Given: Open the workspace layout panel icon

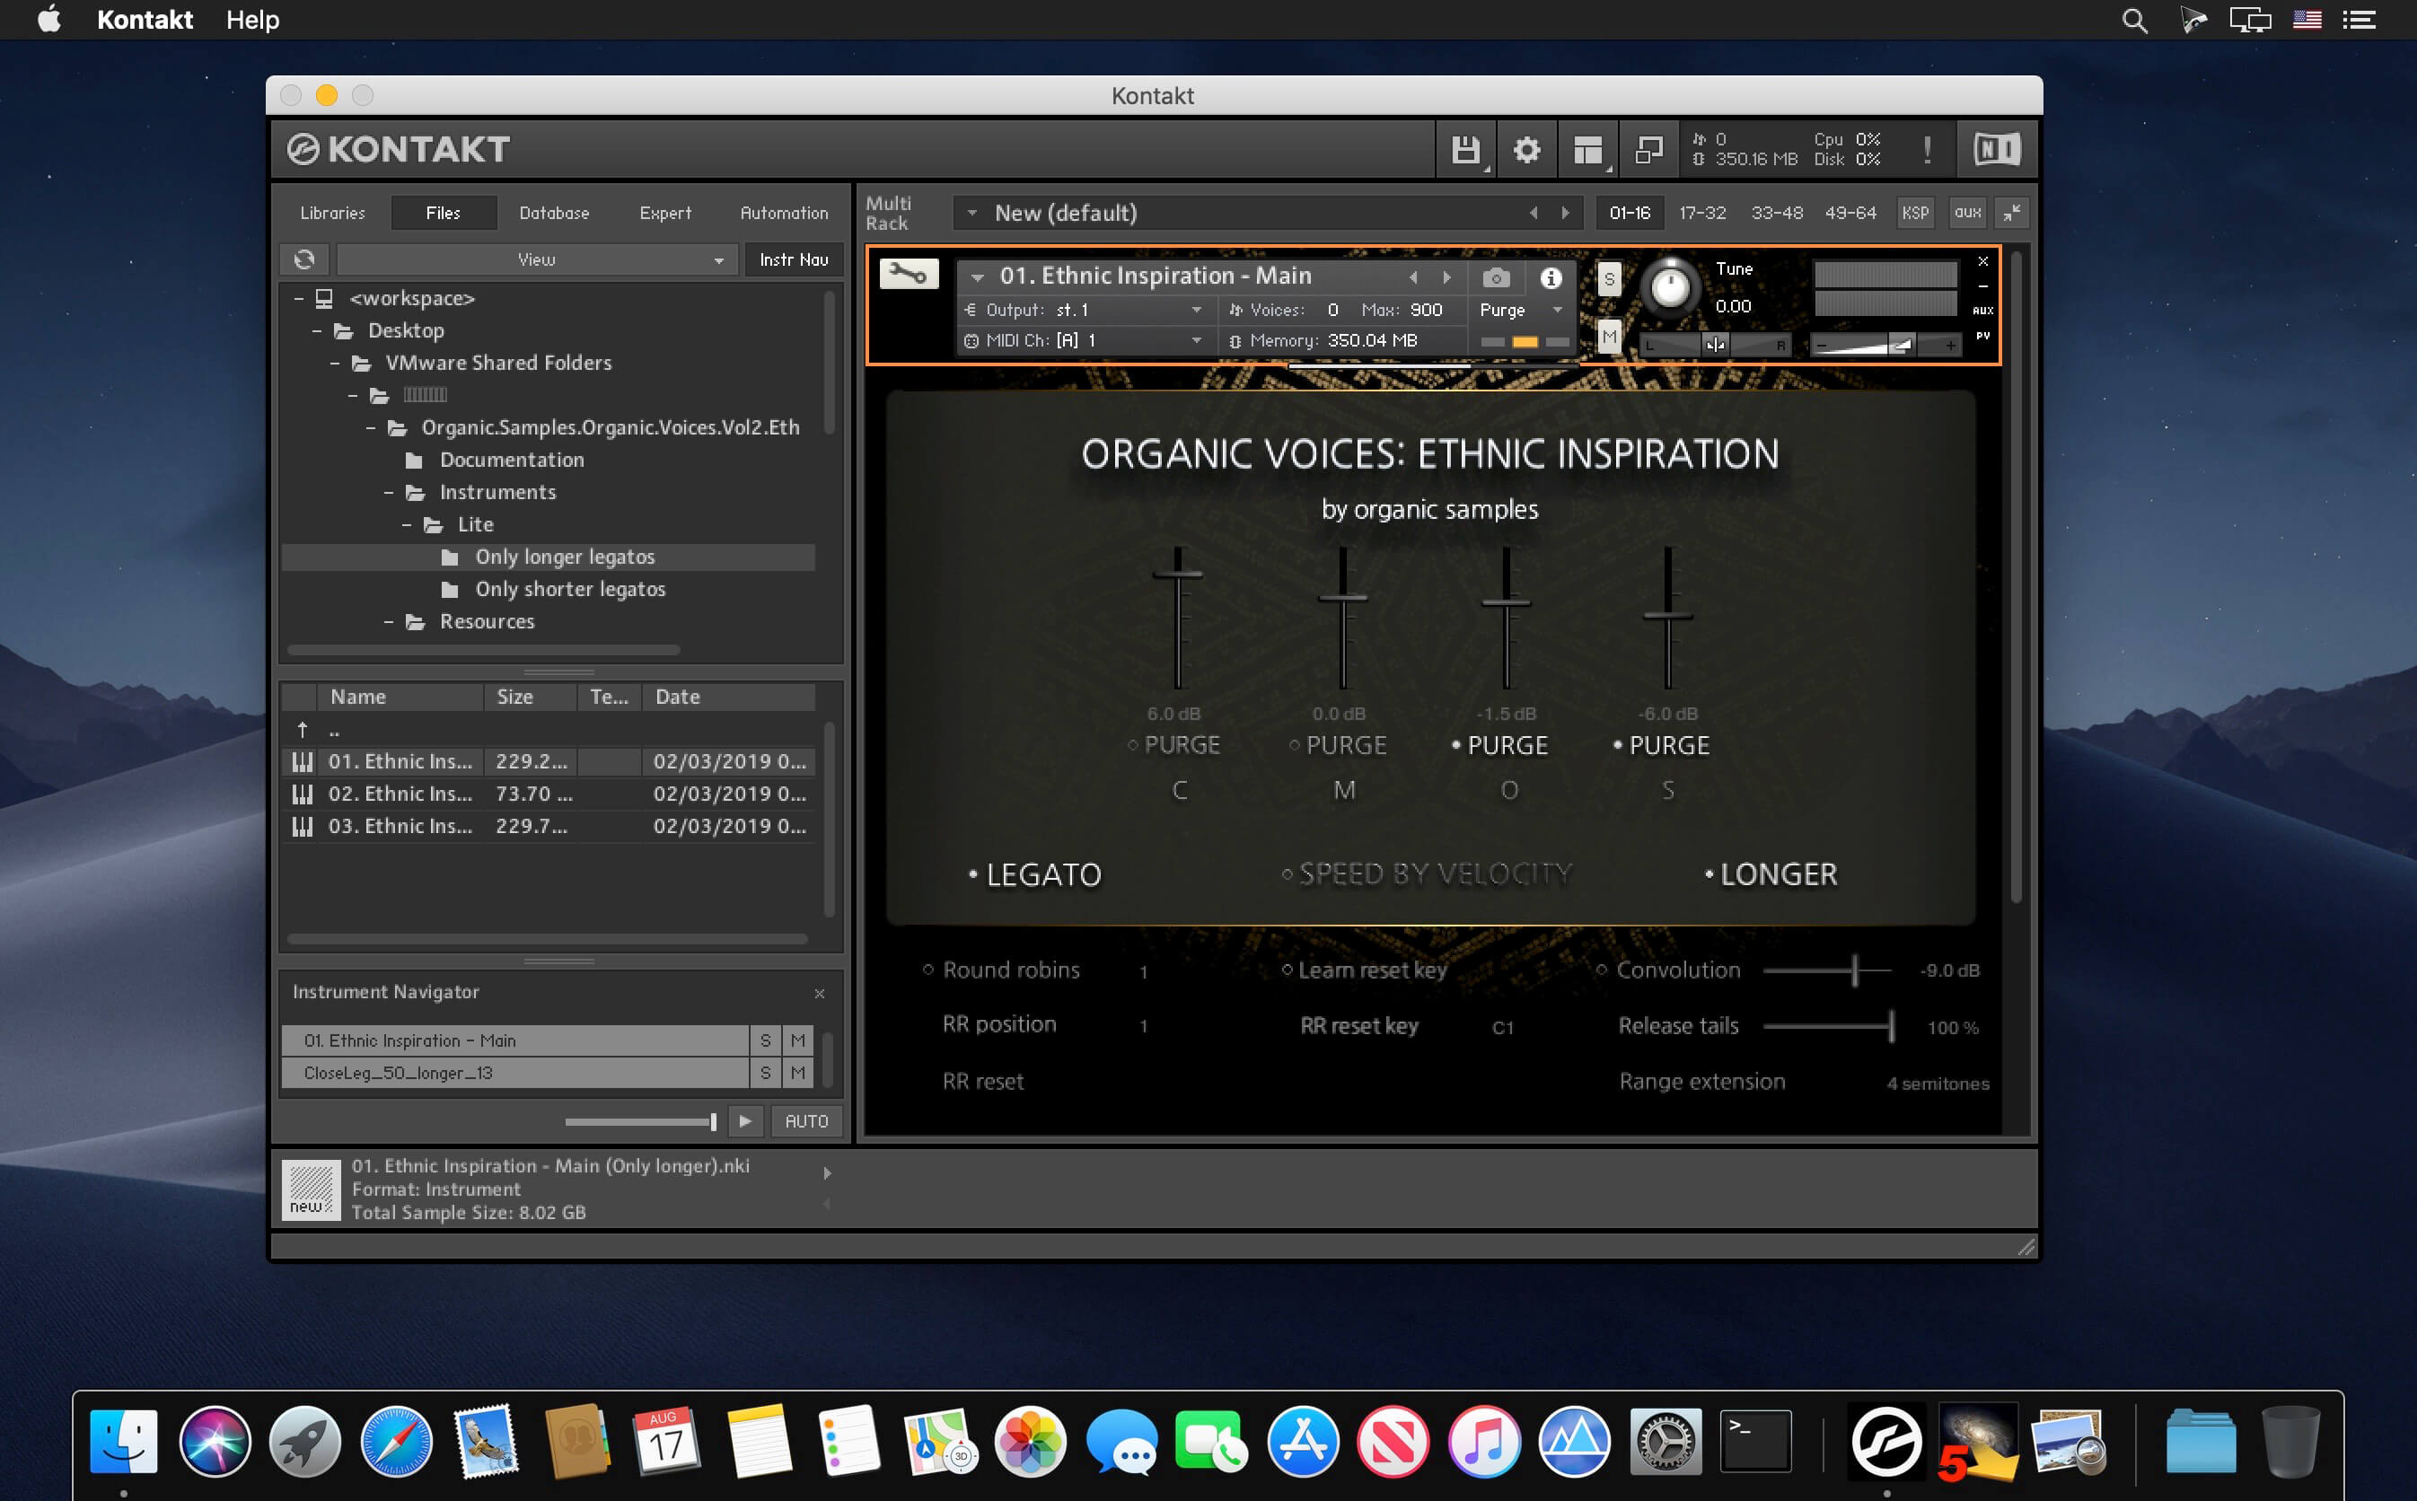Looking at the screenshot, I should point(1587,150).
